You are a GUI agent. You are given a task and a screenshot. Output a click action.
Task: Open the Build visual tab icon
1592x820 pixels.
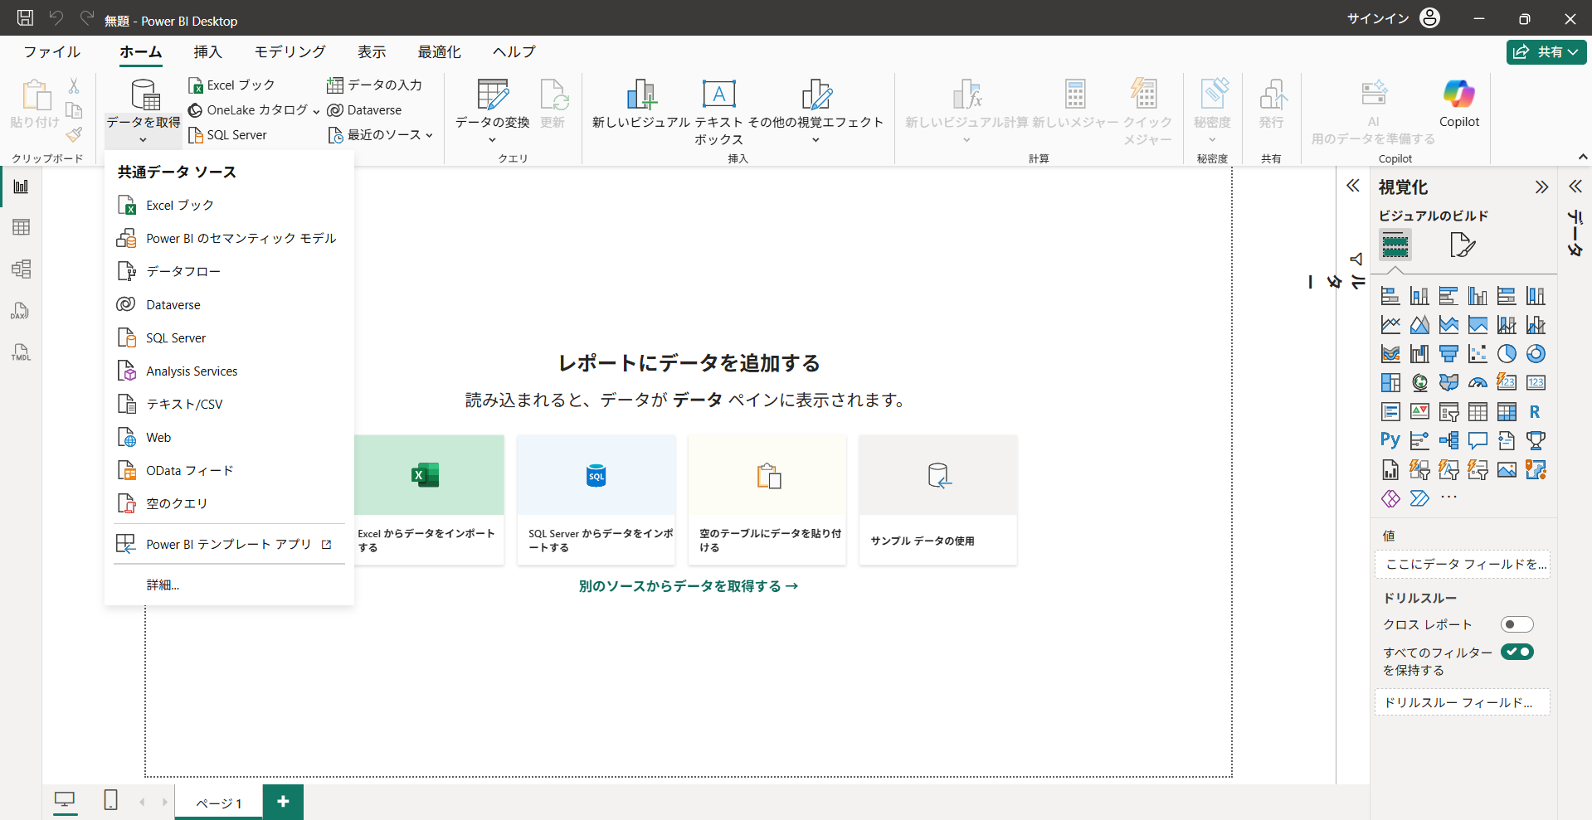tap(1395, 245)
